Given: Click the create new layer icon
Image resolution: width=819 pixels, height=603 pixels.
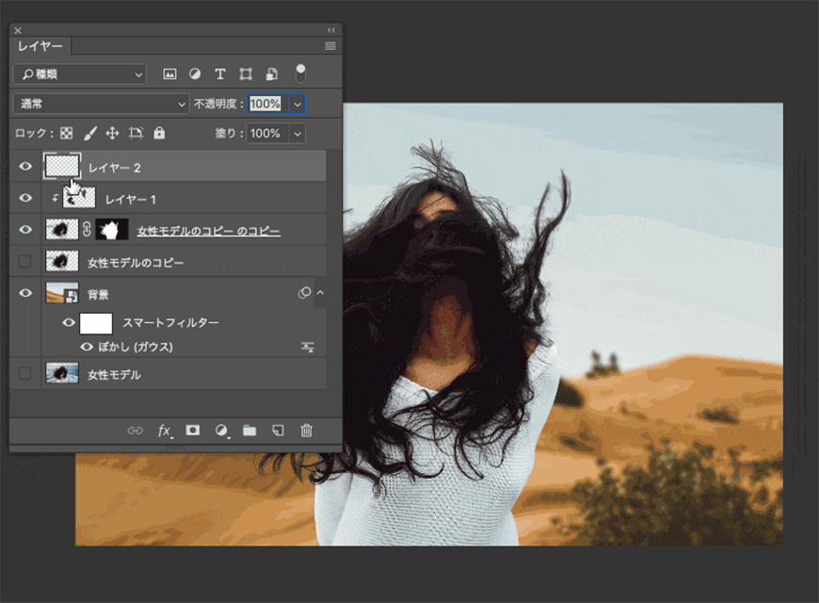Looking at the screenshot, I should pyautogui.click(x=278, y=431).
